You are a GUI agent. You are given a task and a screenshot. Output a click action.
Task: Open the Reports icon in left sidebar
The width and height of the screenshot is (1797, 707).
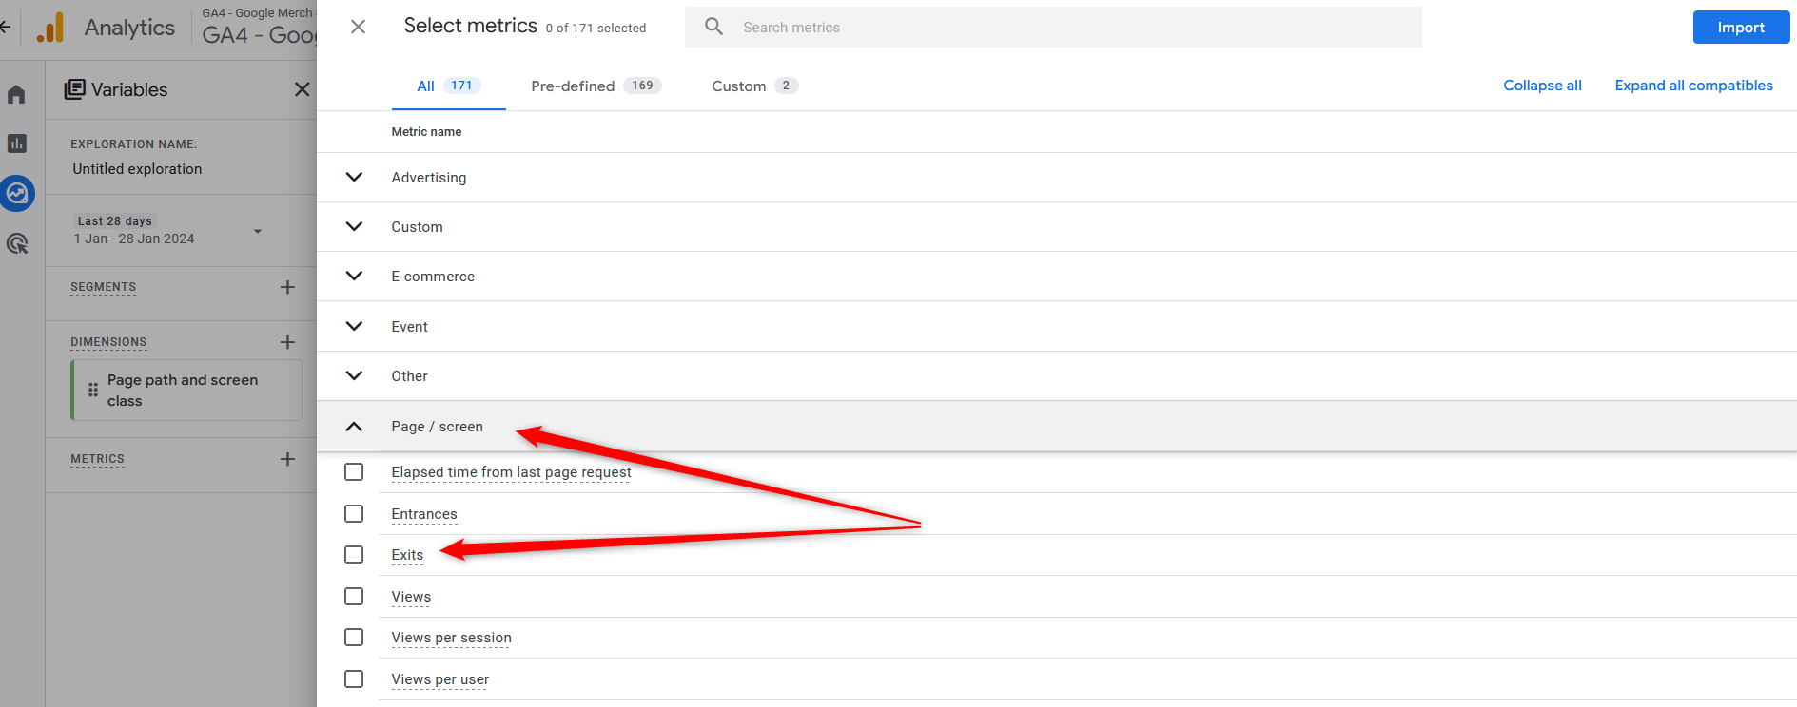click(16, 143)
